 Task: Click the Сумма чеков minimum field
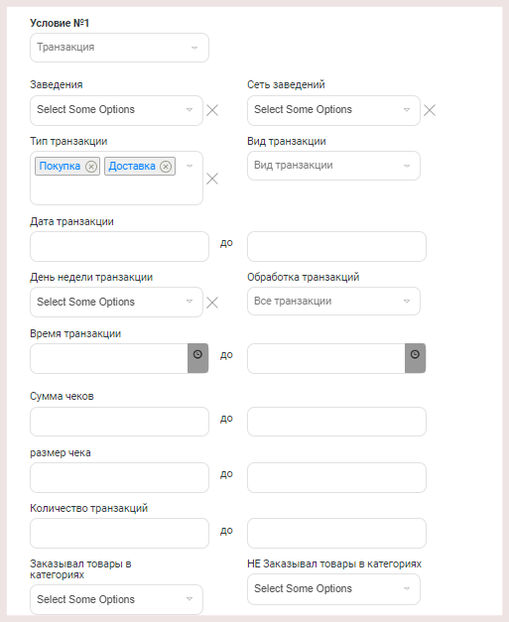[119, 422]
